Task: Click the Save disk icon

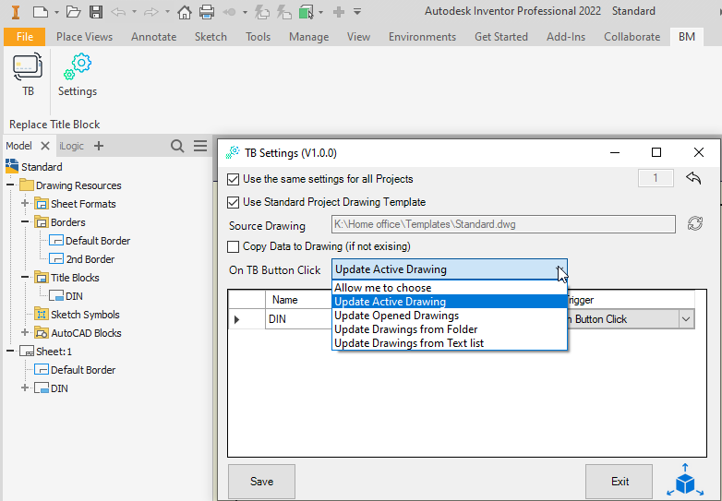Action: pos(96,11)
